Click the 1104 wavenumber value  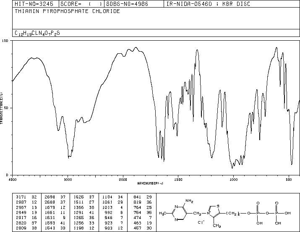pos(107,197)
